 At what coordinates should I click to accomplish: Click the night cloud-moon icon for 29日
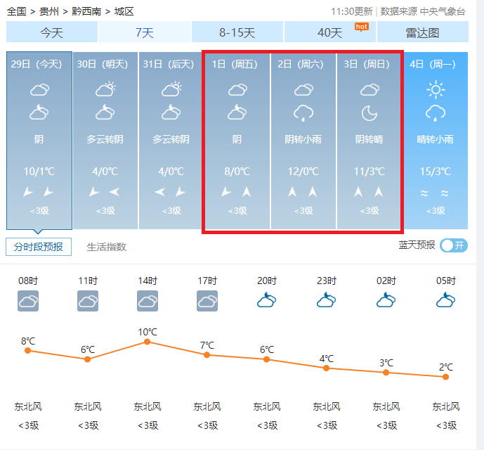point(39,112)
